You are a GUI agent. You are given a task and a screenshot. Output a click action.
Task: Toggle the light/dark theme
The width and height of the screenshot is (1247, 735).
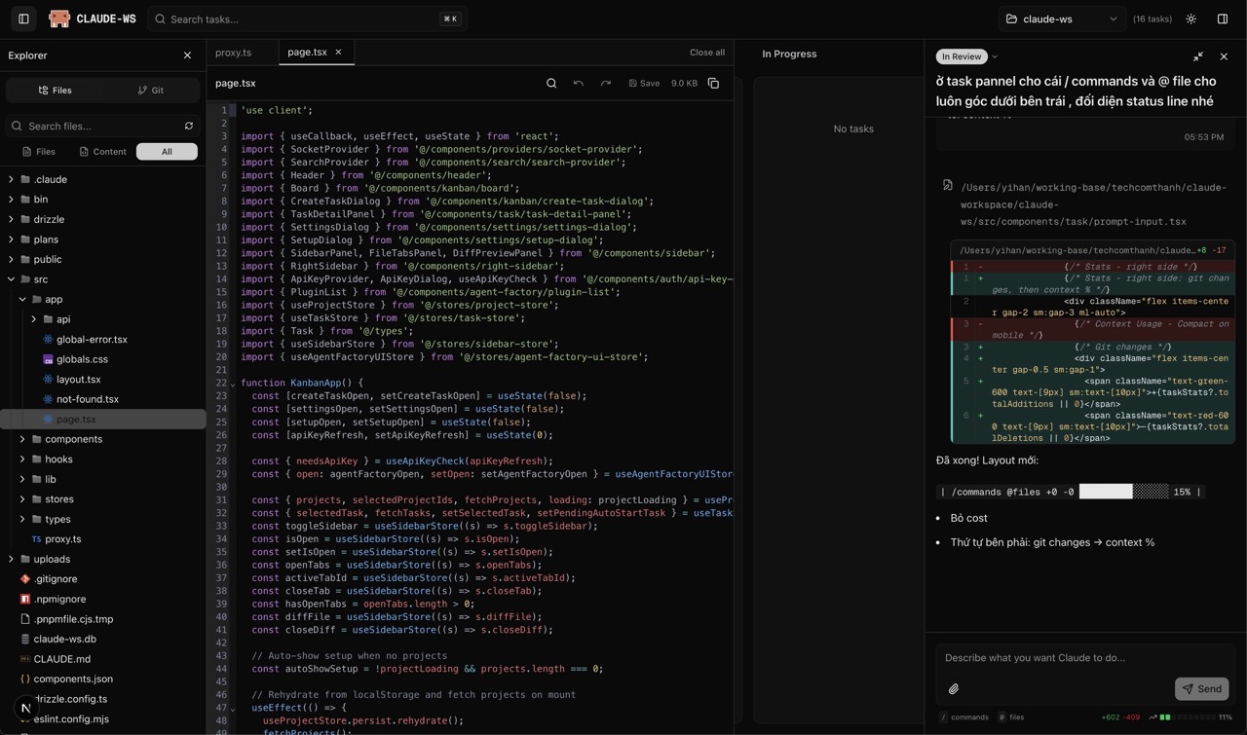click(1190, 18)
